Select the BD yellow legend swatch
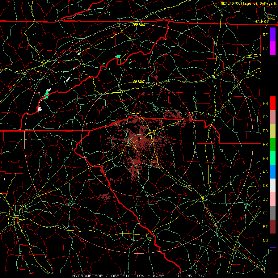Screen dimensions: 278x278 pos(273,131)
